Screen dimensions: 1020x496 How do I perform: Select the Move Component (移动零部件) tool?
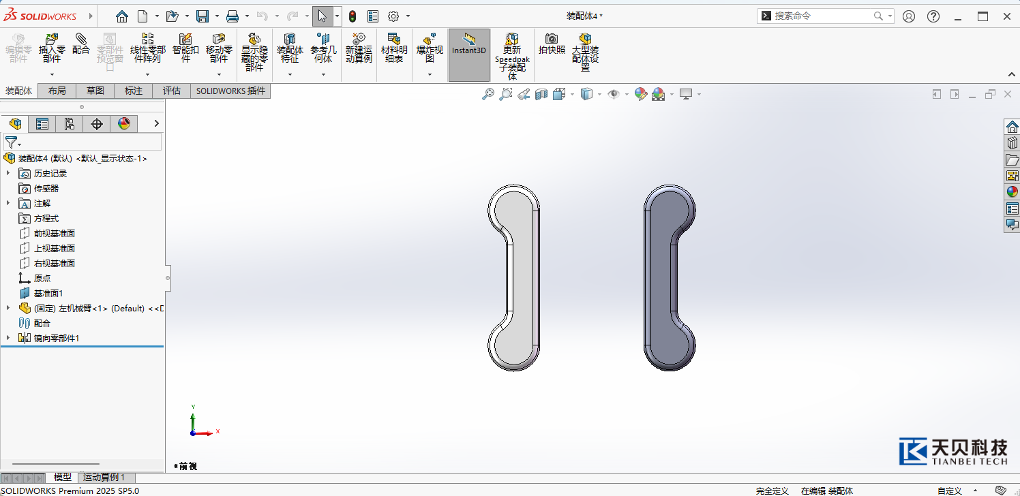point(219,40)
